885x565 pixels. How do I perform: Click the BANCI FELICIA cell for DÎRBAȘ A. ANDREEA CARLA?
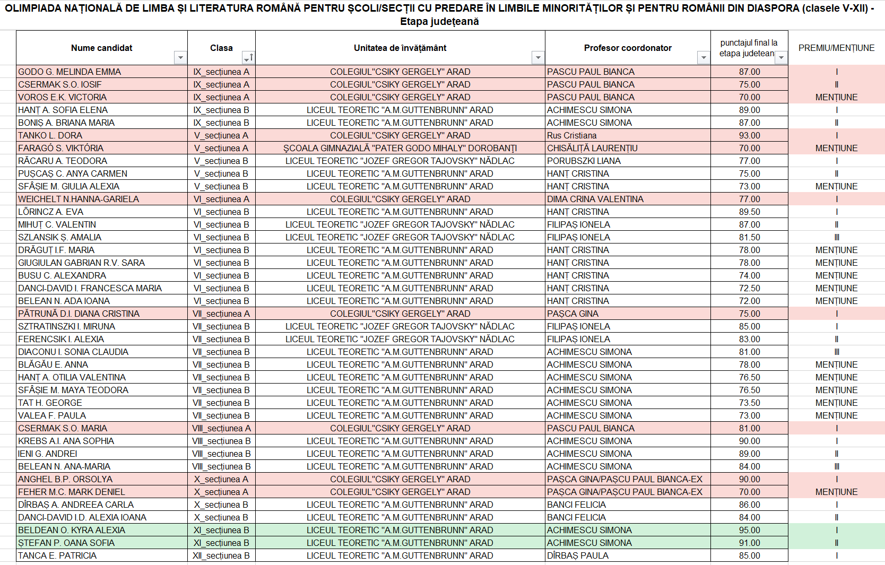click(x=576, y=505)
